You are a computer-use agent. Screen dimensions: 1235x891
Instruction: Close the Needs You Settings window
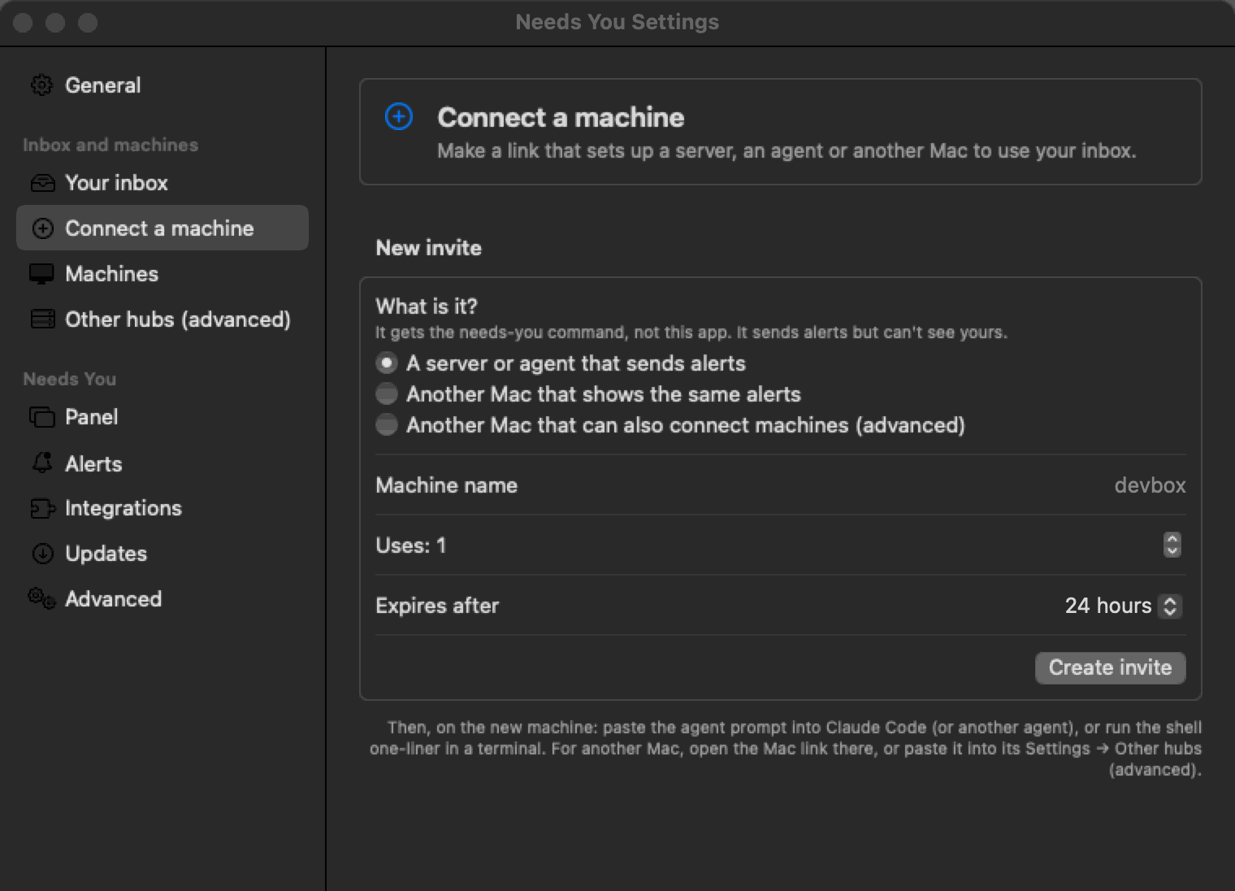click(x=23, y=23)
